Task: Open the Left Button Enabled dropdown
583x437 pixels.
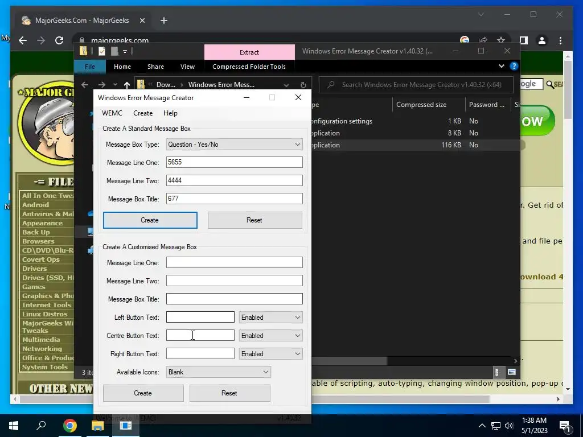Action: coord(270,318)
